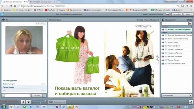This screenshot has width=194, height=109.
Task: Reload the browser page
Action: coord(11,6)
